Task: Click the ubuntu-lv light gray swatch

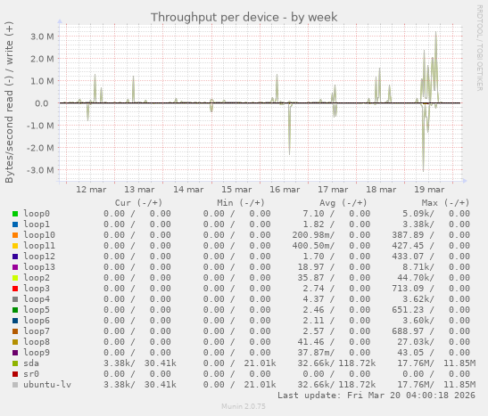Action: click(x=15, y=385)
